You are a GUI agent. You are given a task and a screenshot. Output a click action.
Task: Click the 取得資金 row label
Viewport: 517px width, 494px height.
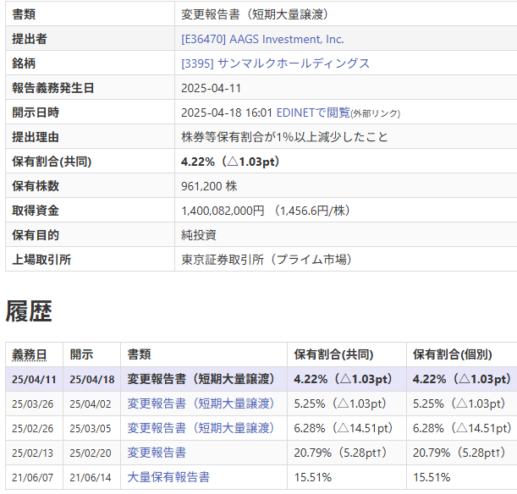(36, 211)
